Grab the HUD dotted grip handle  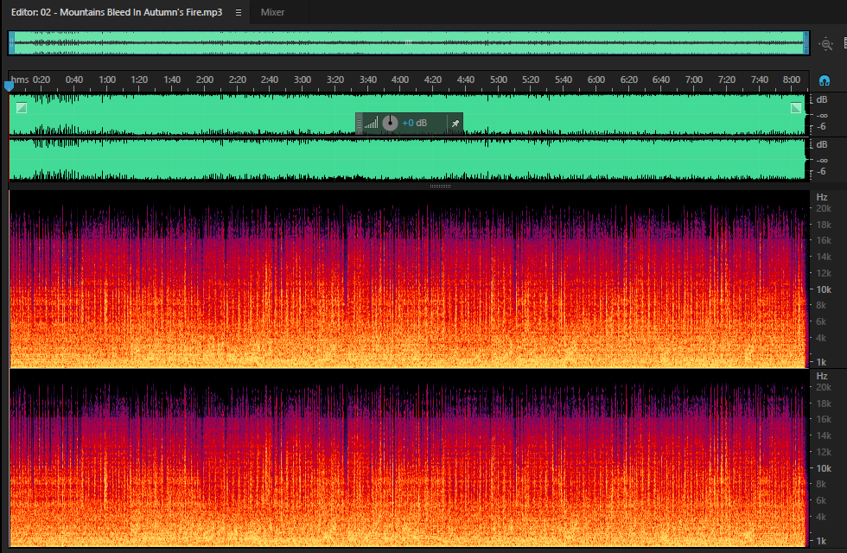click(360, 123)
